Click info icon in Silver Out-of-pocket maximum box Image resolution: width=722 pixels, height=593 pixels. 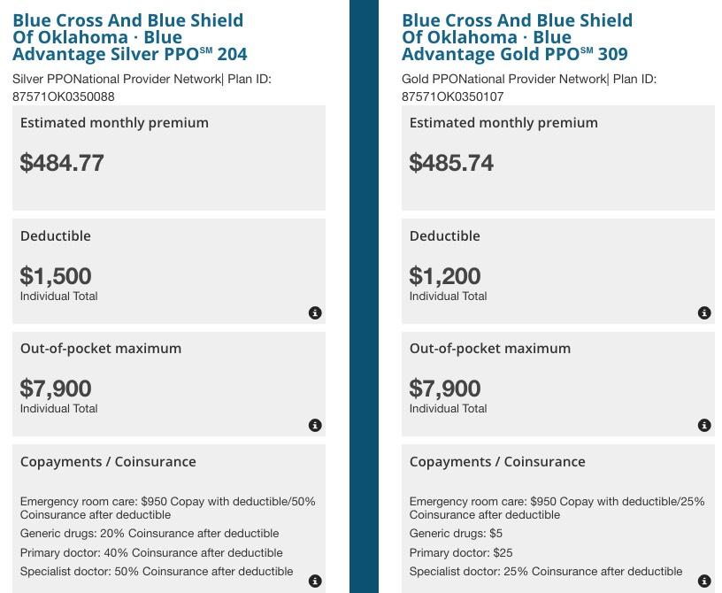[x=315, y=426]
